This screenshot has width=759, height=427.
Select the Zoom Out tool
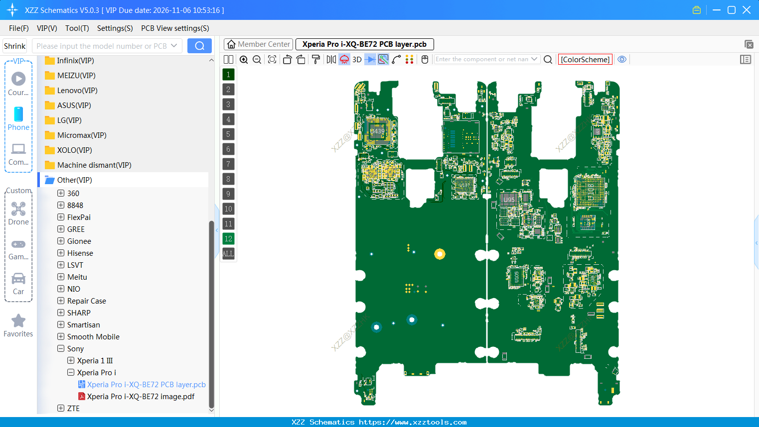pos(256,59)
